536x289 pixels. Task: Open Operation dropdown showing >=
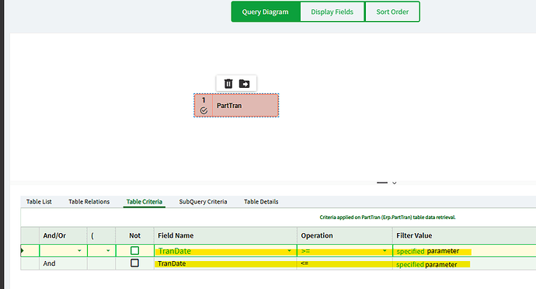[385, 251]
